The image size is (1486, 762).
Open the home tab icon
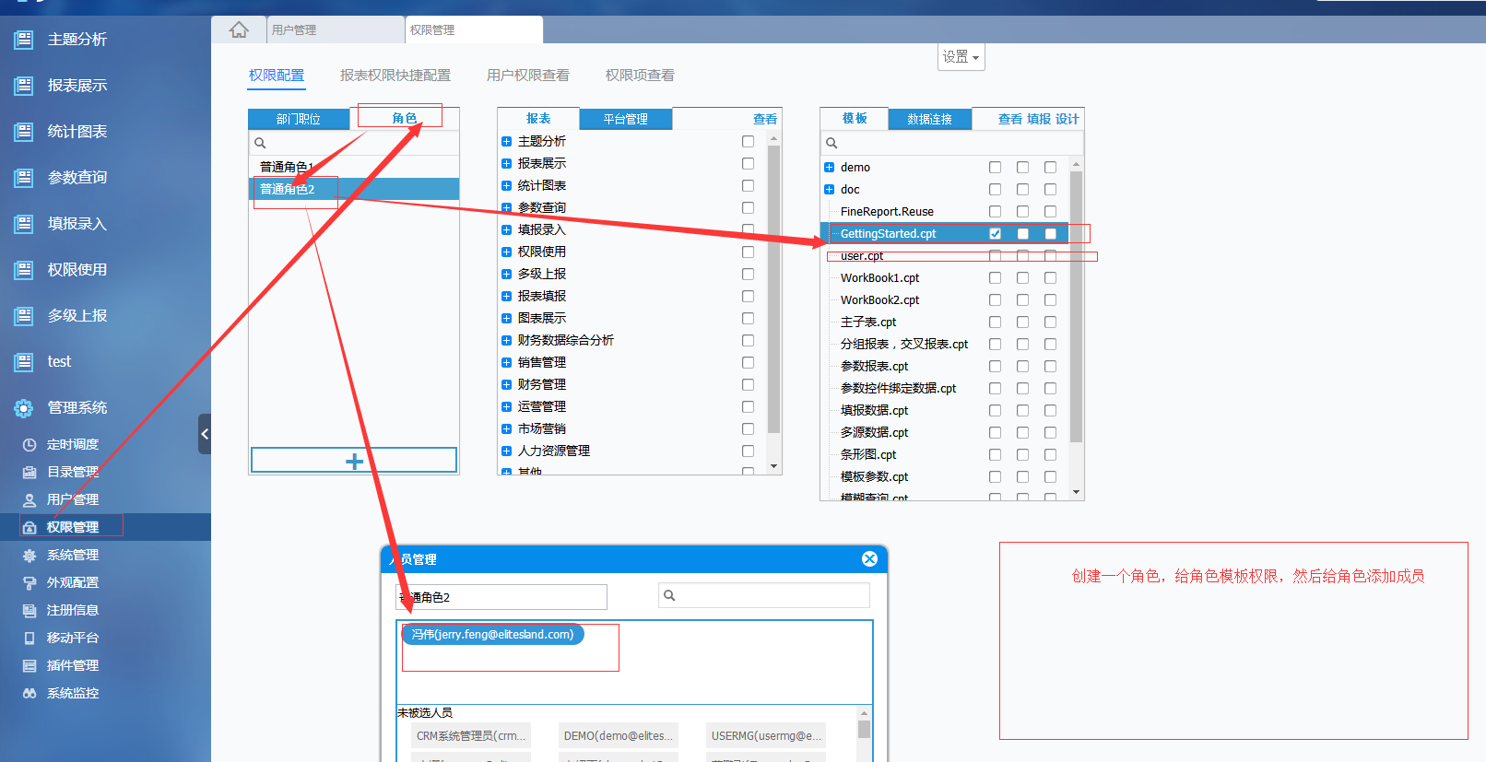pos(239,29)
